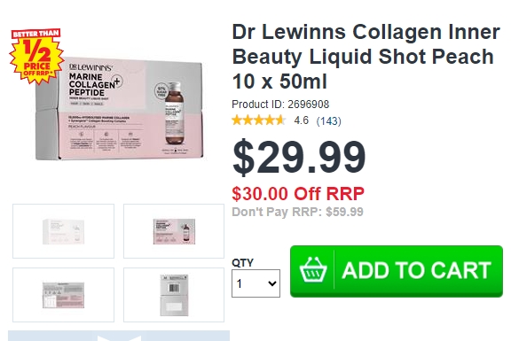Click the Dr Lewinns Collagen product title

(366, 57)
